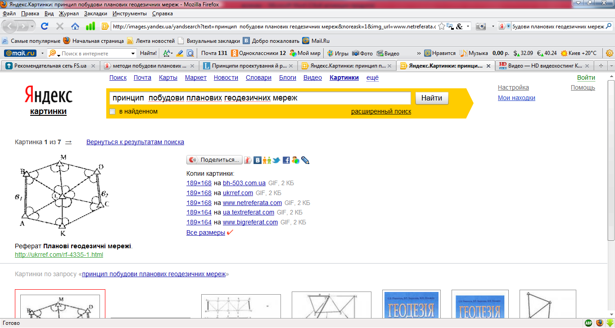Open the ukrref.com image copy link
Screen dimensions: 615x328
238,193
